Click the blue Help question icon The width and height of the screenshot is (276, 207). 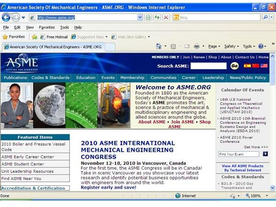pos(261,46)
